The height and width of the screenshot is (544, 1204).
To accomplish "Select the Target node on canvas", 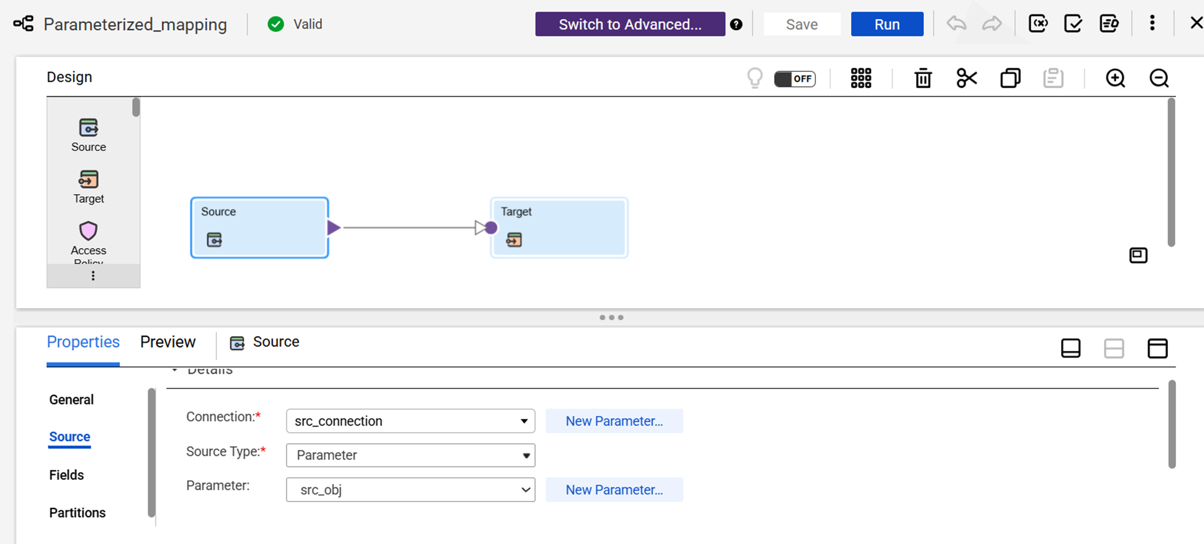I will (x=559, y=228).
